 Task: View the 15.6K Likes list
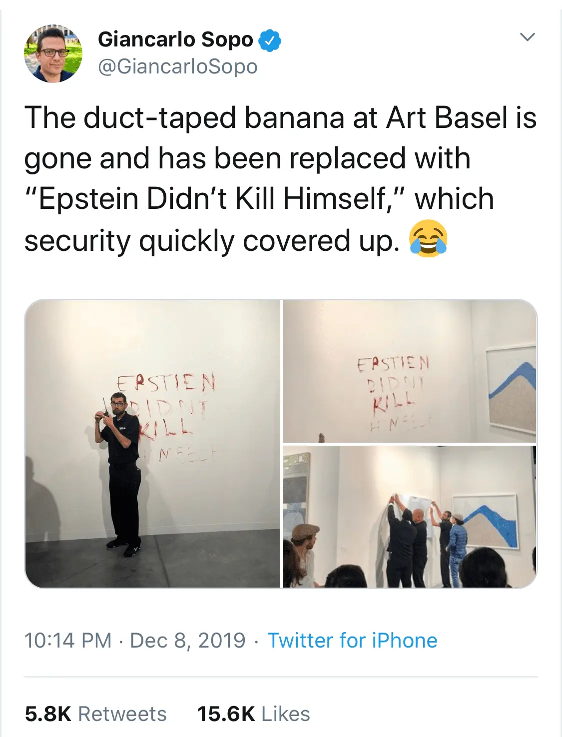coord(253,714)
